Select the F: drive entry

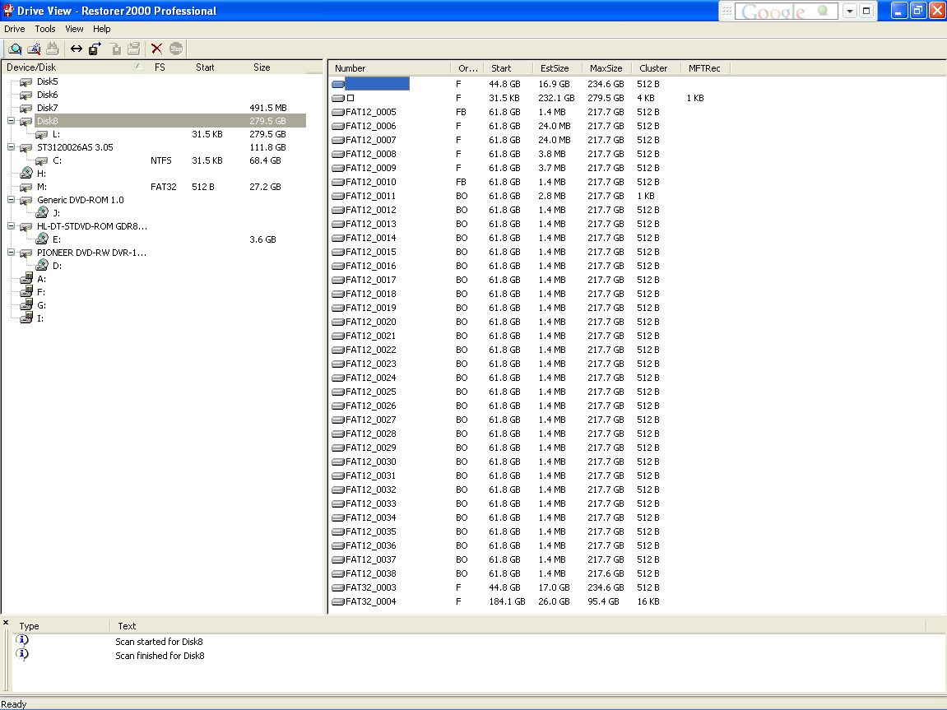[x=41, y=292]
